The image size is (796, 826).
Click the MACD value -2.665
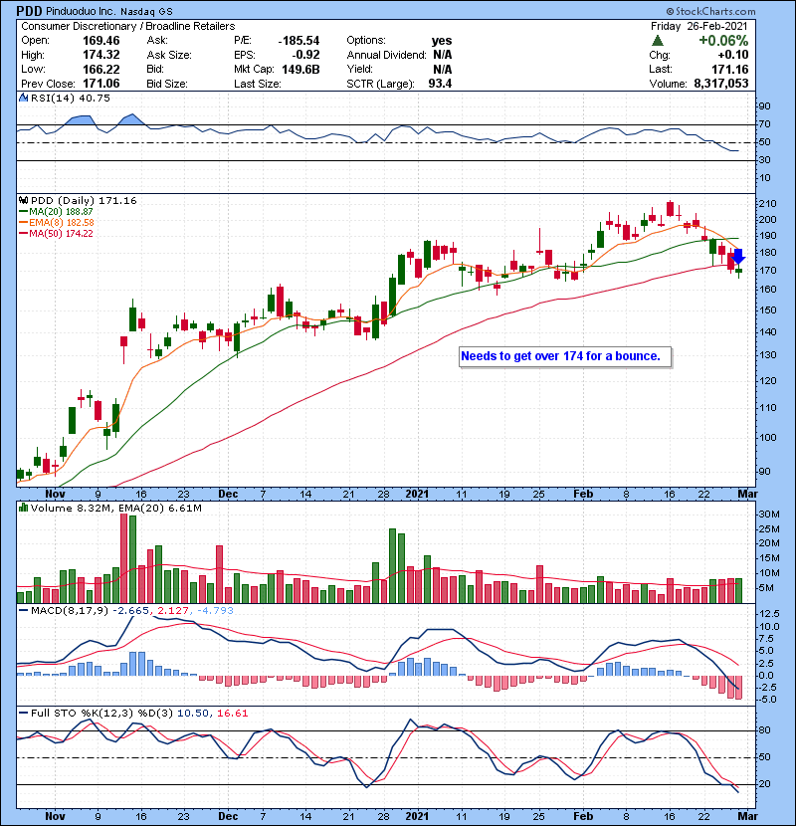tap(130, 611)
